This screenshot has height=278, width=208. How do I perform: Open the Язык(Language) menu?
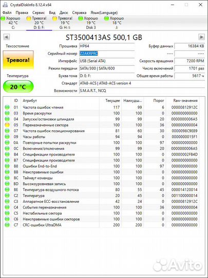tap(104, 12)
